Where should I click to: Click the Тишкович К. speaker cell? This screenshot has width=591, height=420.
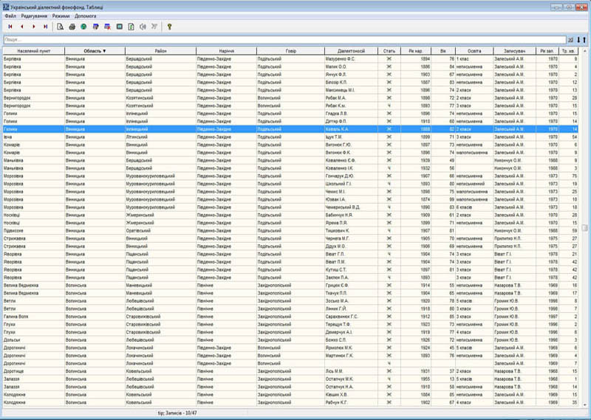(351, 230)
